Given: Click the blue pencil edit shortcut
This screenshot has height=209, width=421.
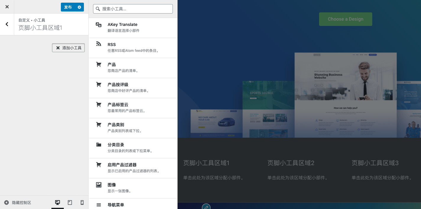Looking at the screenshot, I should pyautogui.click(x=206, y=207).
